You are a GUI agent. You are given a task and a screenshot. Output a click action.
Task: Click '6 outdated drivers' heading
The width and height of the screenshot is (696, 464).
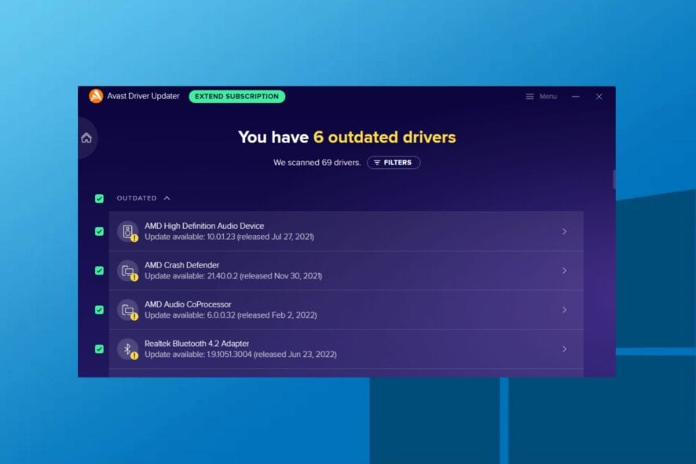(384, 138)
